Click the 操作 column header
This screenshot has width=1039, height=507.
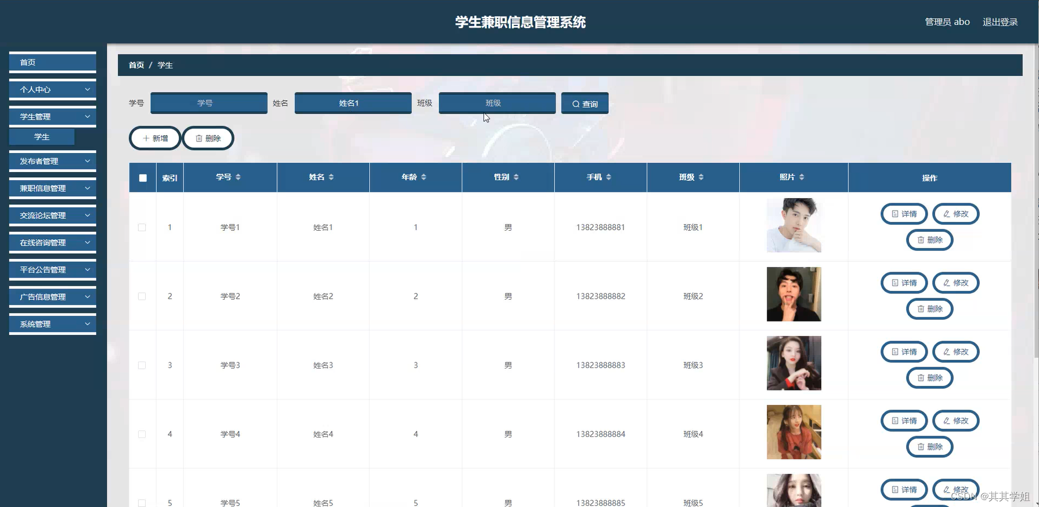(929, 178)
